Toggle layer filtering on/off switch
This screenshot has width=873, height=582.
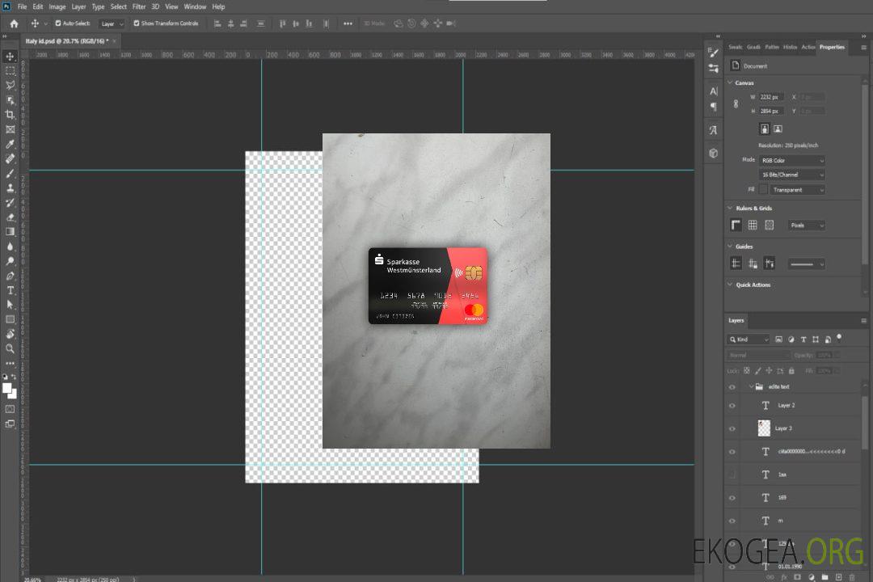tap(839, 338)
